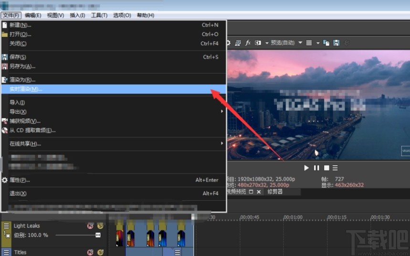Click the Light Leaks track number icon
410x256 pixels.
(7, 235)
